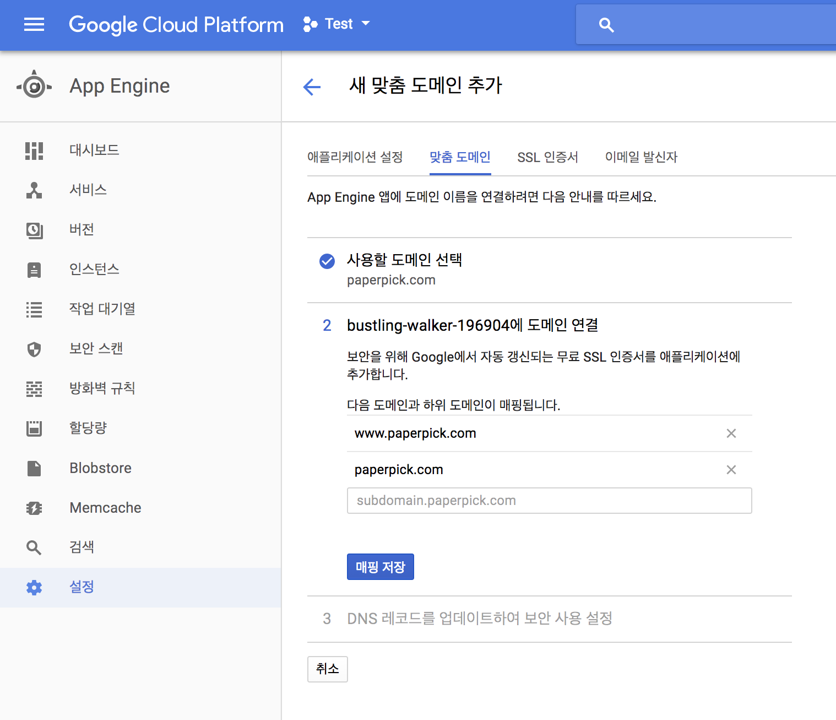Expand step 3 DNS 레코드 업데이트
The image size is (836, 720).
[x=480, y=619]
